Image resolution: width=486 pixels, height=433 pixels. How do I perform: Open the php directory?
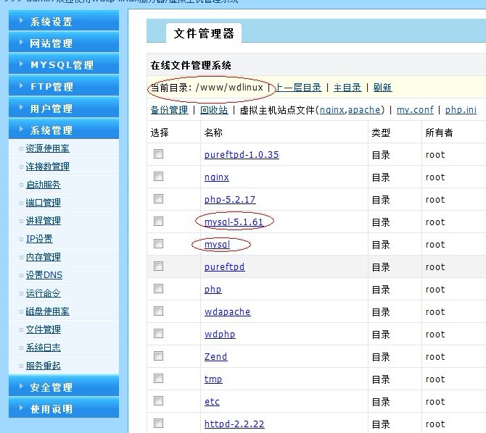coord(213,290)
